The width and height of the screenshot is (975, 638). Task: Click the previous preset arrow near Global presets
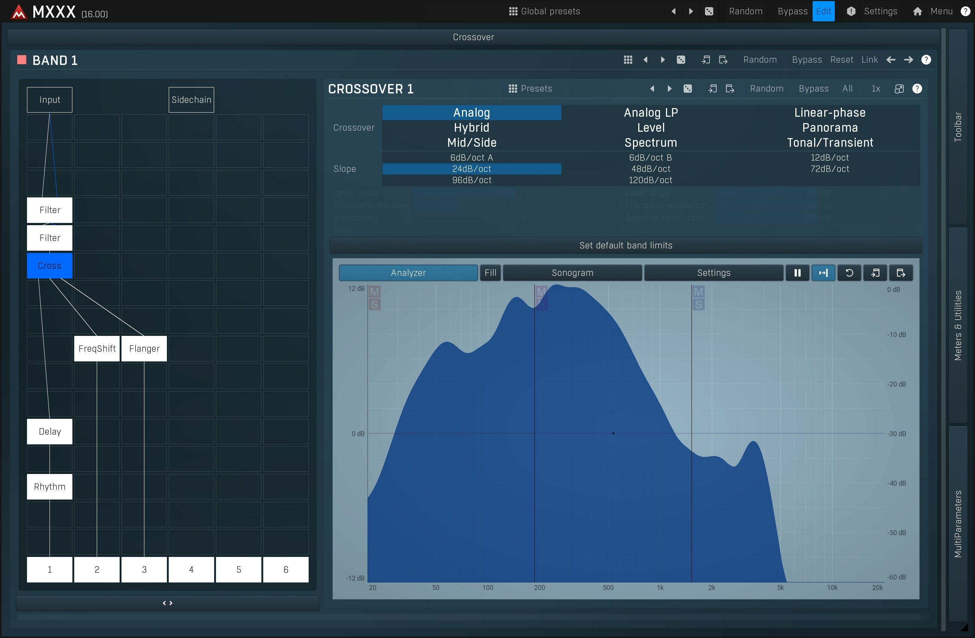pos(673,11)
